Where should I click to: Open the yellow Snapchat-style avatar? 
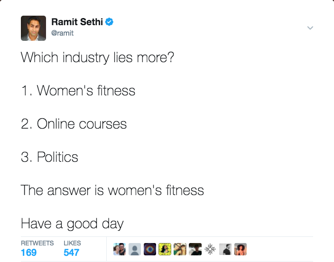165,249
